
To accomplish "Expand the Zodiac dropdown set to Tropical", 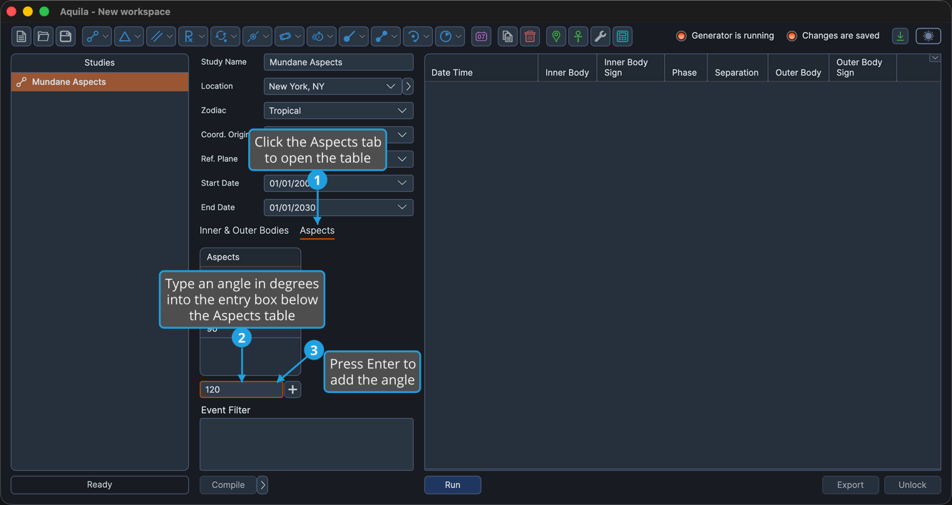I will click(x=339, y=111).
